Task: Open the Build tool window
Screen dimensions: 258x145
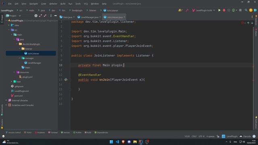Action: point(88,133)
